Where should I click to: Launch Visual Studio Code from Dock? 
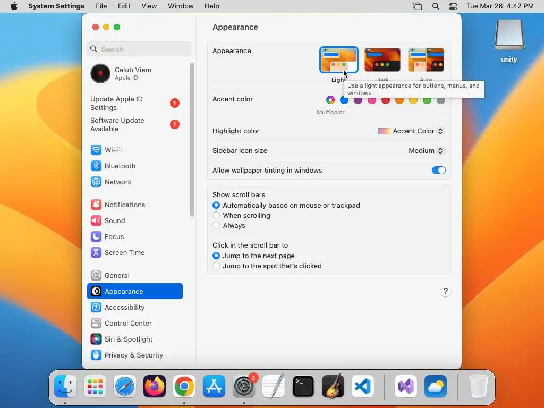(363, 386)
